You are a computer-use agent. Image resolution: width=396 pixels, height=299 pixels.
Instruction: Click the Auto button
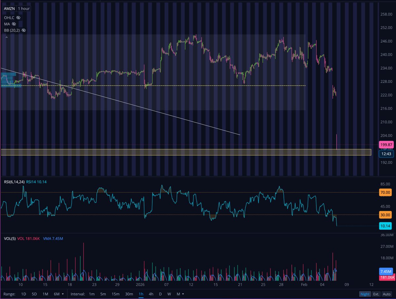pyautogui.click(x=387, y=294)
